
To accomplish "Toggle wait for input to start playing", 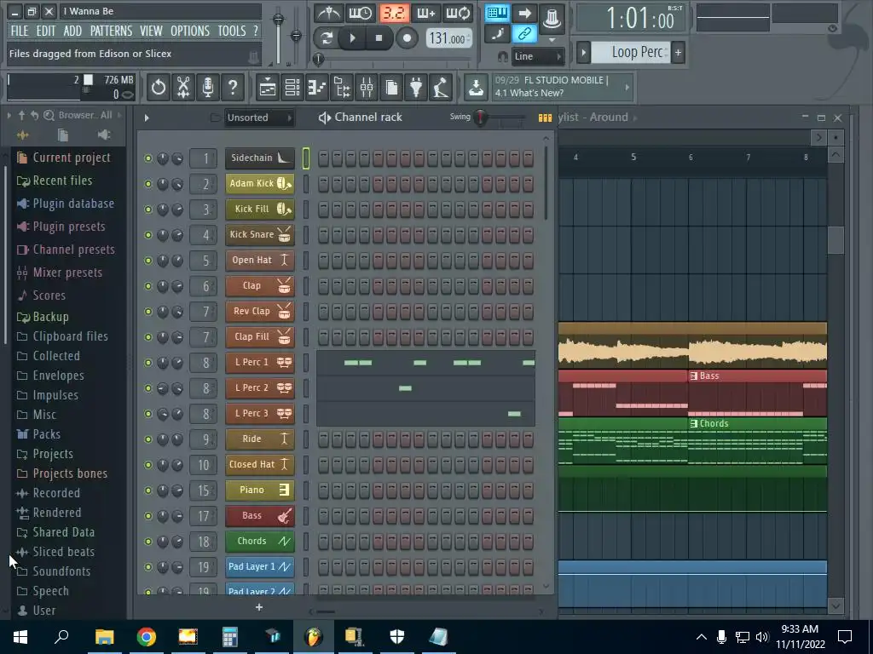I will 361,13.
